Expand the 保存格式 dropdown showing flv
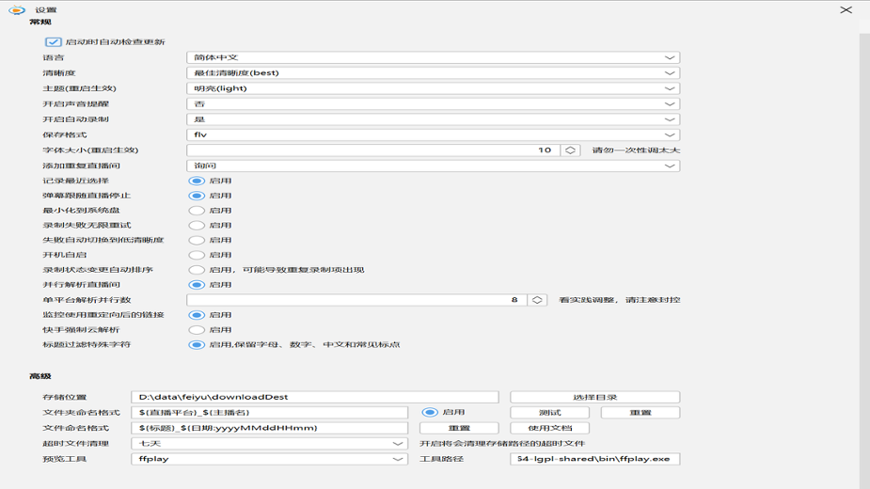This screenshot has height=489, width=870. click(433, 134)
